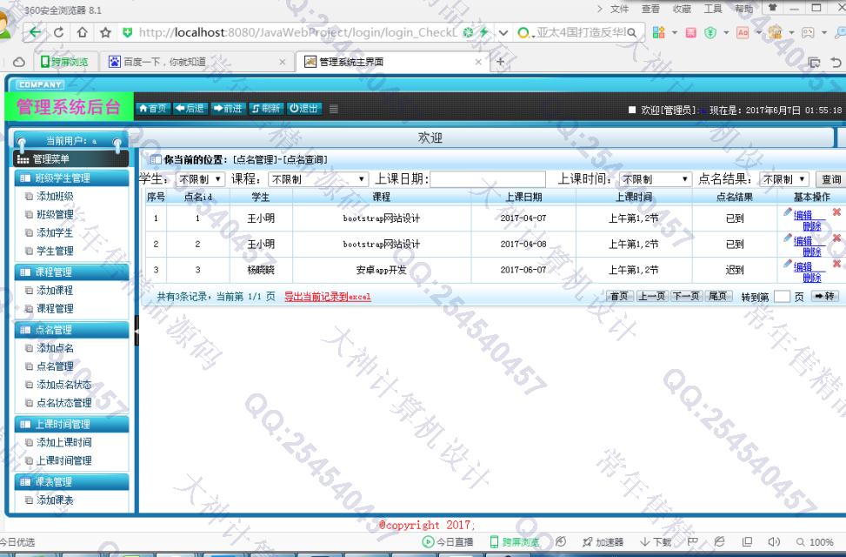Image resolution: width=846 pixels, height=557 pixels.
Task: Open the 收藏 menu
Action: pyautogui.click(x=682, y=9)
